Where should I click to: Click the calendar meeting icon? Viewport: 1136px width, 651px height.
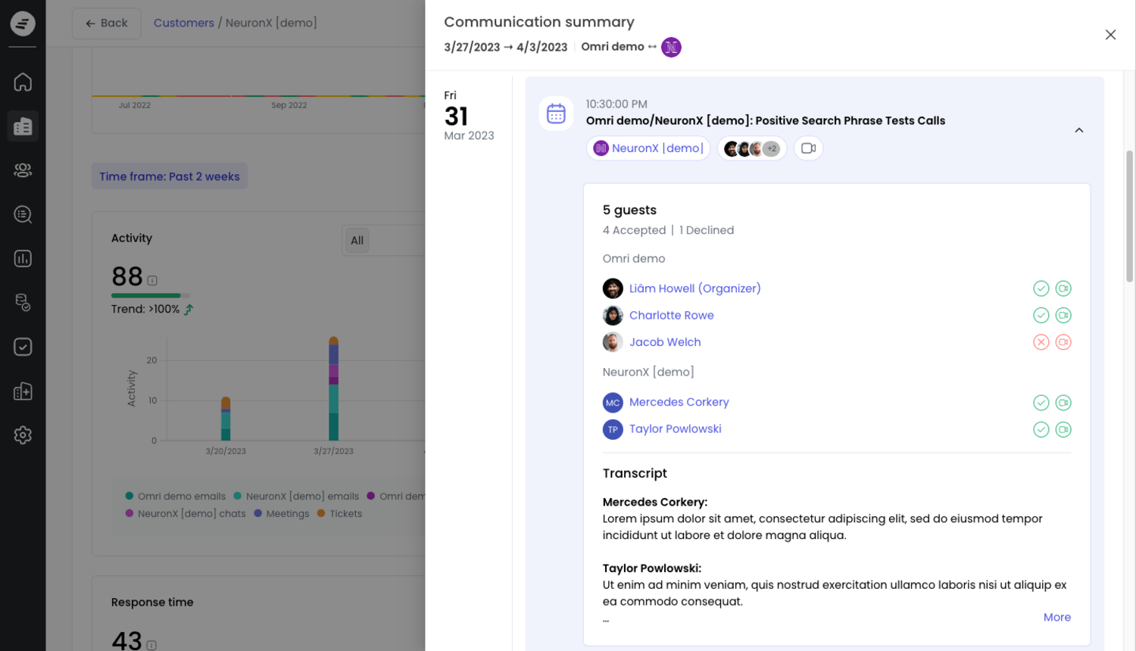556,114
